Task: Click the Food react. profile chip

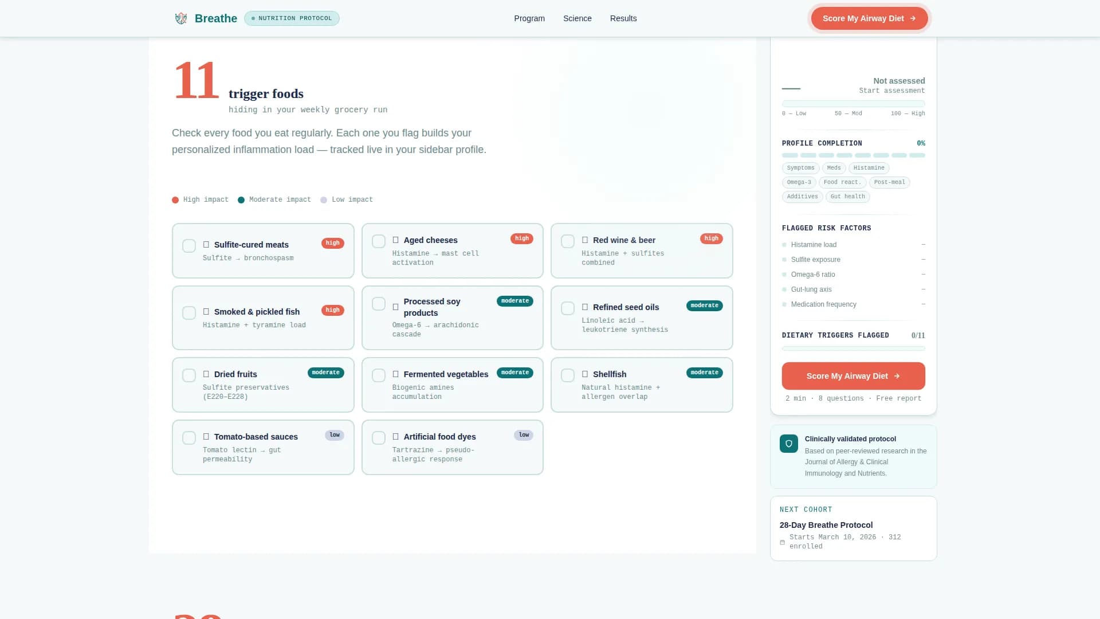Action: click(842, 182)
